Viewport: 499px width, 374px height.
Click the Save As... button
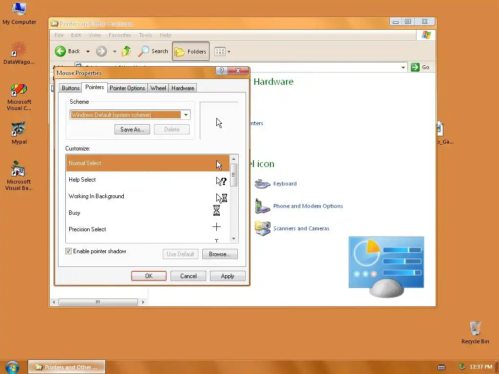tap(132, 130)
